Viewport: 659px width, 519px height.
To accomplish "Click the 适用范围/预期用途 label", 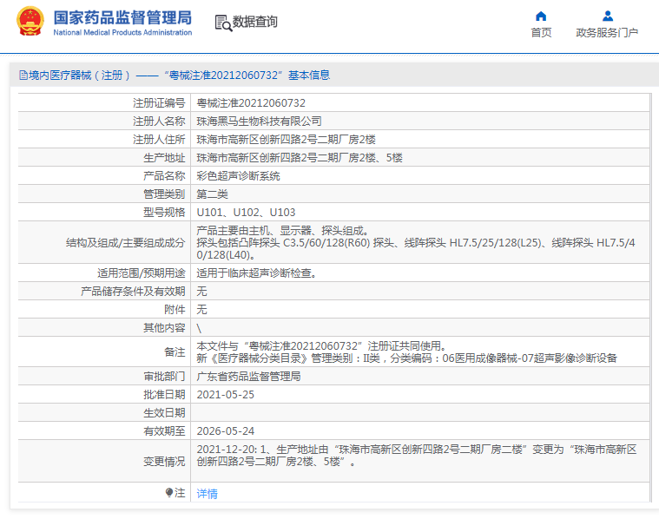I will point(142,273).
